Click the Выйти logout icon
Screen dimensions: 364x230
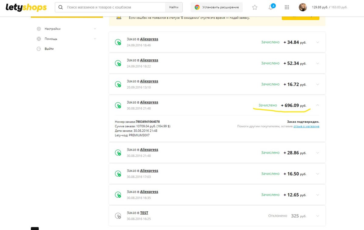tap(39, 49)
